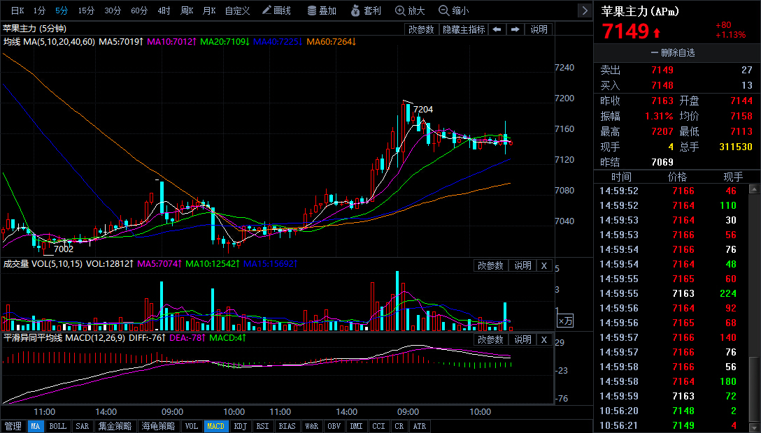This screenshot has height=433, width=761.
Task: Select the 5分 five-minute period
Action: (61, 10)
